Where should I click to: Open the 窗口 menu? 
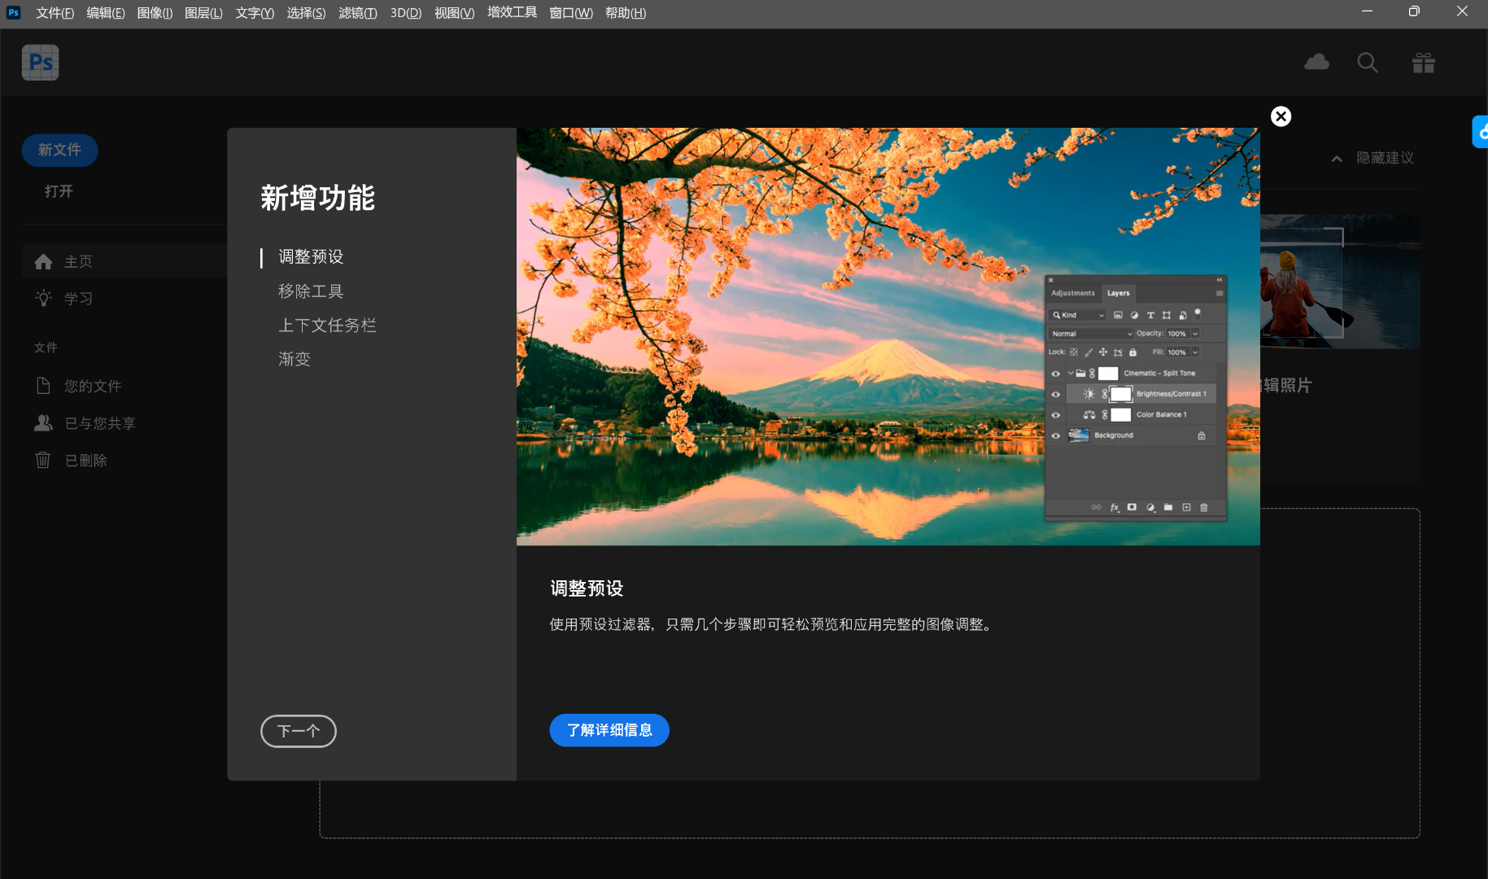tap(570, 13)
